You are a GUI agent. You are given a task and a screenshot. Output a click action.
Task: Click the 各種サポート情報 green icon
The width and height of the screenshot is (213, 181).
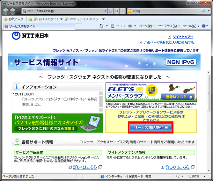(x=17, y=142)
